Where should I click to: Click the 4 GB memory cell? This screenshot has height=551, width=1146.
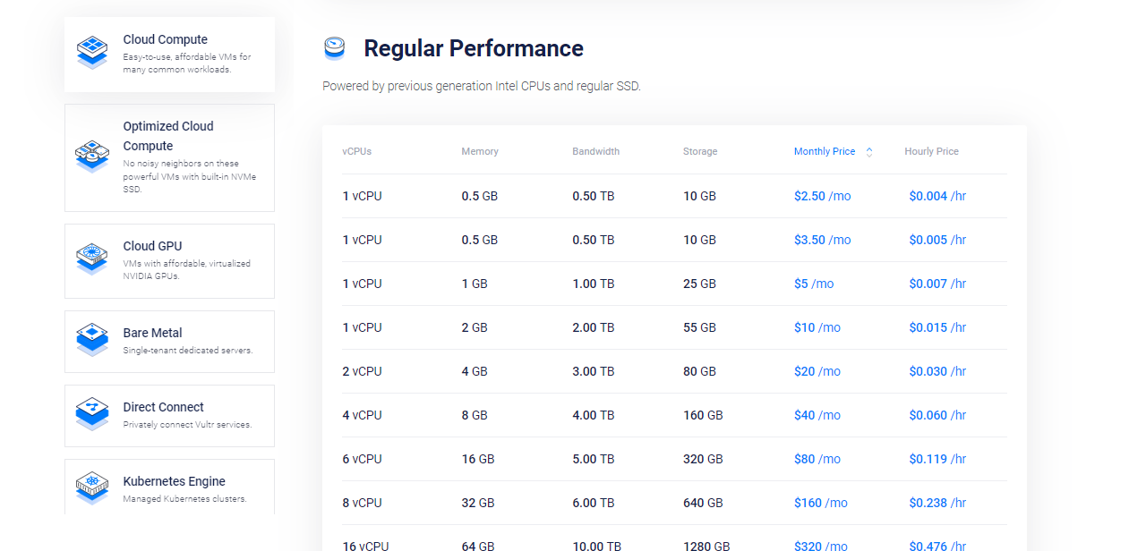(x=475, y=371)
